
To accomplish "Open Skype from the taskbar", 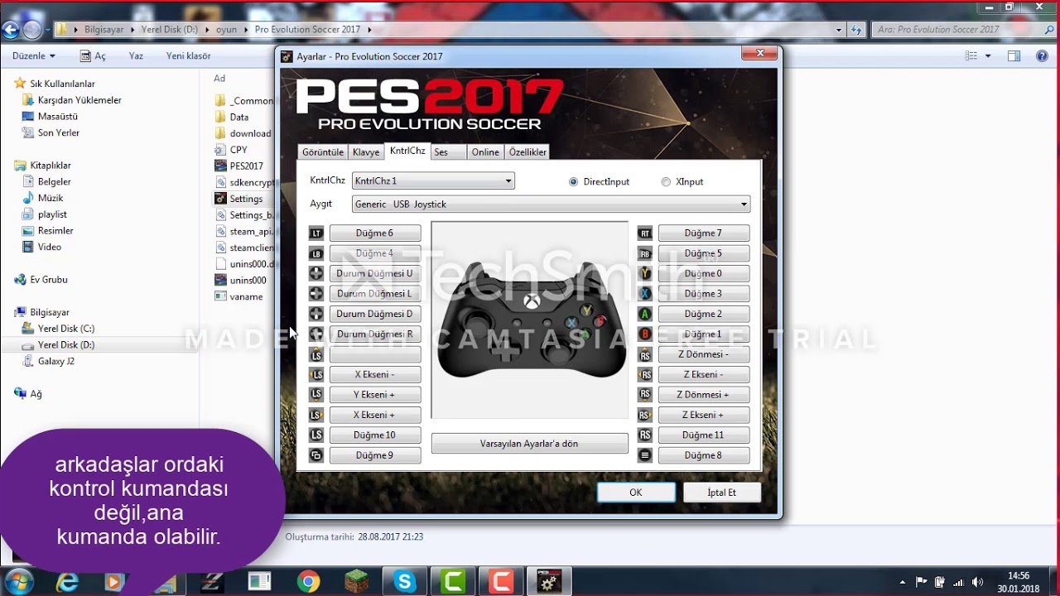I will [x=405, y=582].
